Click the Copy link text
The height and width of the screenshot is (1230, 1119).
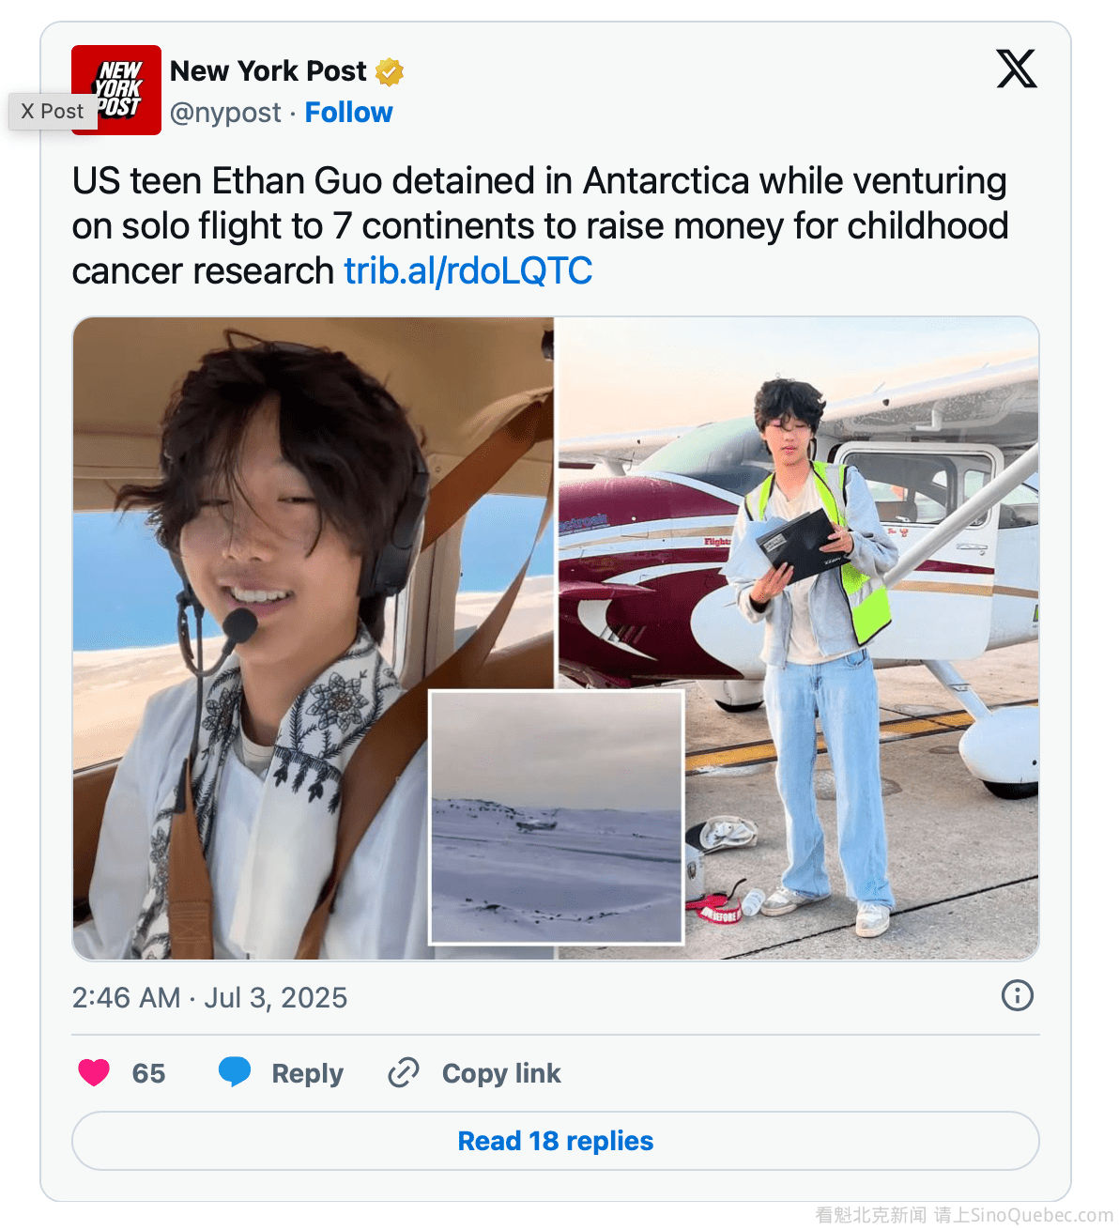point(501,1073)
